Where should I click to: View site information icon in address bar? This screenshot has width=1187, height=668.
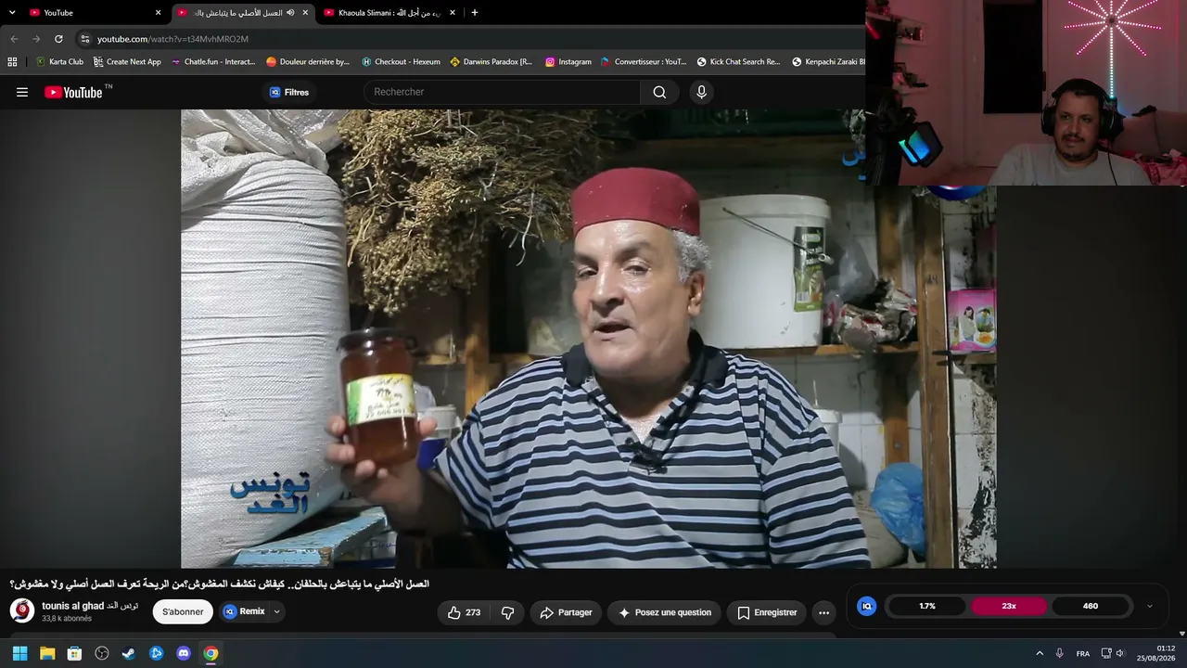coord(85,39)
